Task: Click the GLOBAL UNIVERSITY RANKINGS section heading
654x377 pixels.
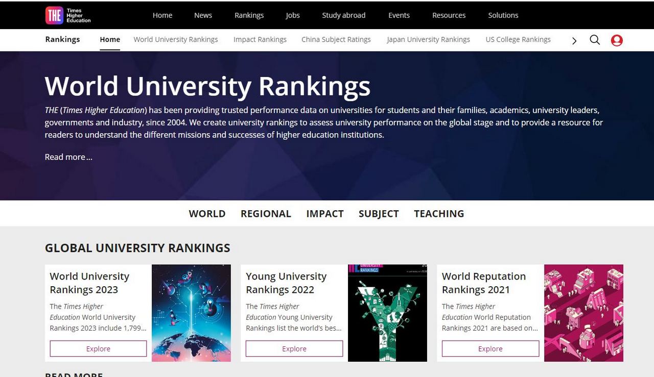Action: 137,248
